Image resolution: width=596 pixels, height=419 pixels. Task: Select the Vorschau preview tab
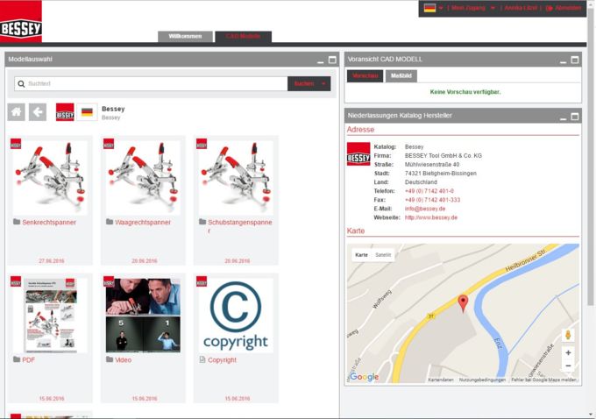[365, 76]
